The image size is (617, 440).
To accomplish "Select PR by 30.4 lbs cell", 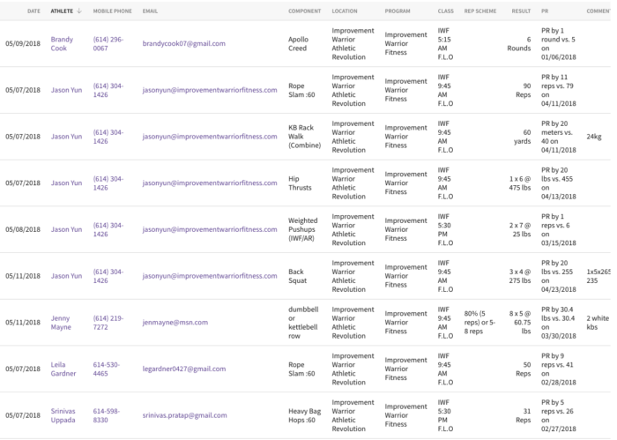I will (x=558, y=323).
